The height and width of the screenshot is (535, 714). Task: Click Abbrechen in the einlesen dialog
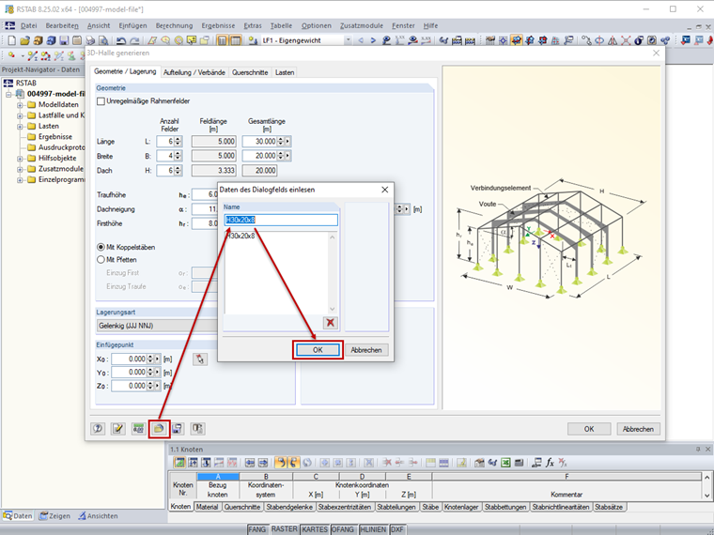coord(366,350)
